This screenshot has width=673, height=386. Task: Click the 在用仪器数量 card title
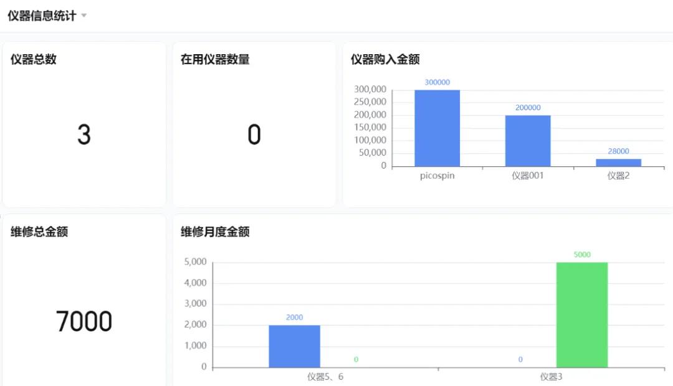tap(215, 59)
